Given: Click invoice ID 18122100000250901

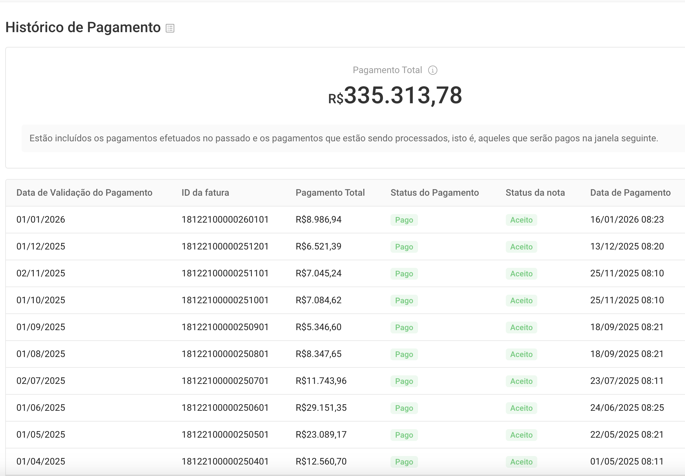Looking at the screenshot, I should 225,327.
